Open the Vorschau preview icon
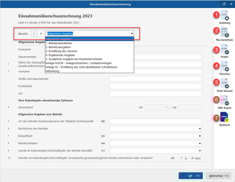 point(225,67)
